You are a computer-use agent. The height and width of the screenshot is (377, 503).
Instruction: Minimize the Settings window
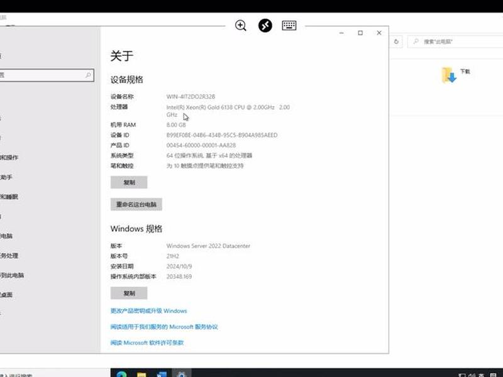(x=341, y=33)
